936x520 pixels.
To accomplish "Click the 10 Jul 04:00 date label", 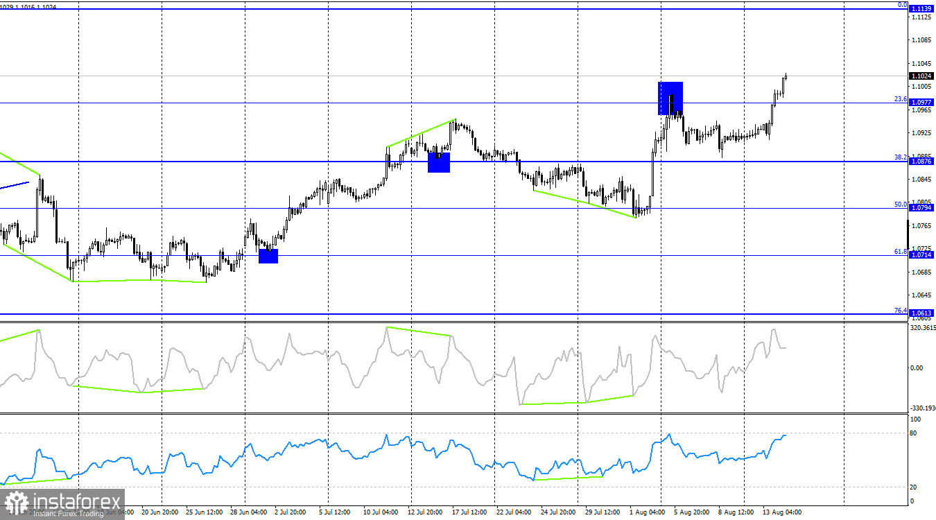I will pos(382,512).
